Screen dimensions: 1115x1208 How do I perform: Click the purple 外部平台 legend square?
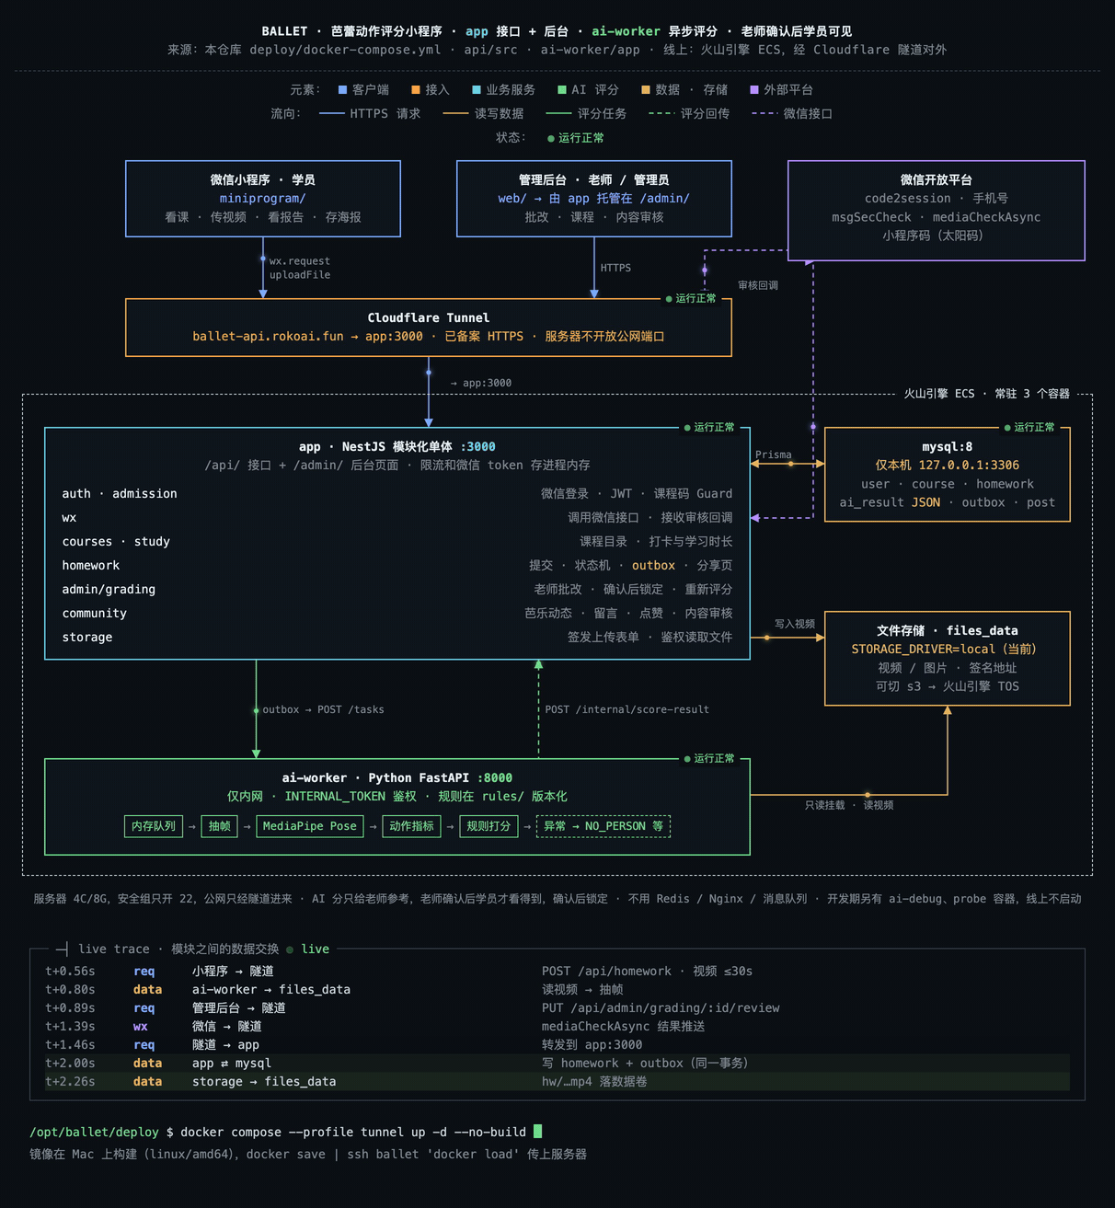[x=754, y=89]
